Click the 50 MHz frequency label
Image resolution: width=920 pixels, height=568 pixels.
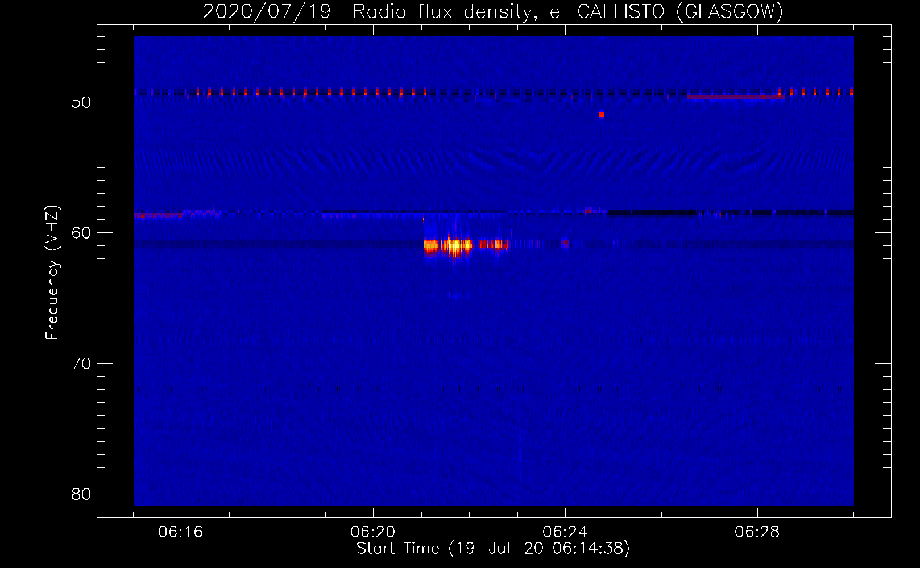point(81,102)
